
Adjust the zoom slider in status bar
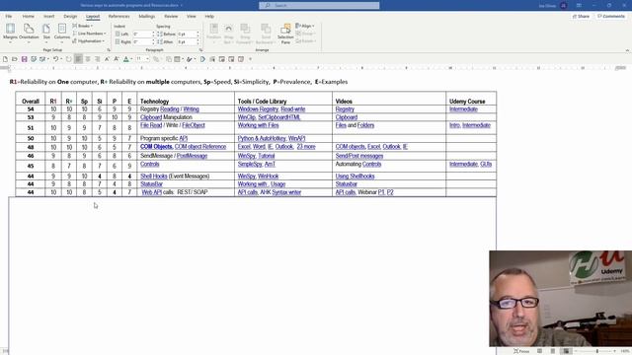pyautogui.click(x=596, y=351)
